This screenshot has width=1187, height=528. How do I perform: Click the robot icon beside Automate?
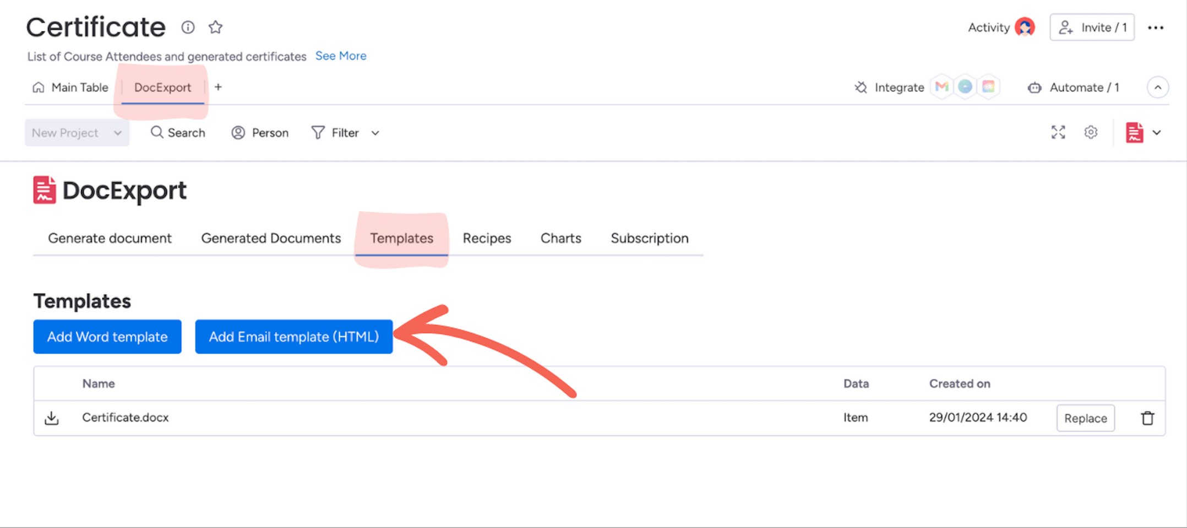coord(1034,87)
